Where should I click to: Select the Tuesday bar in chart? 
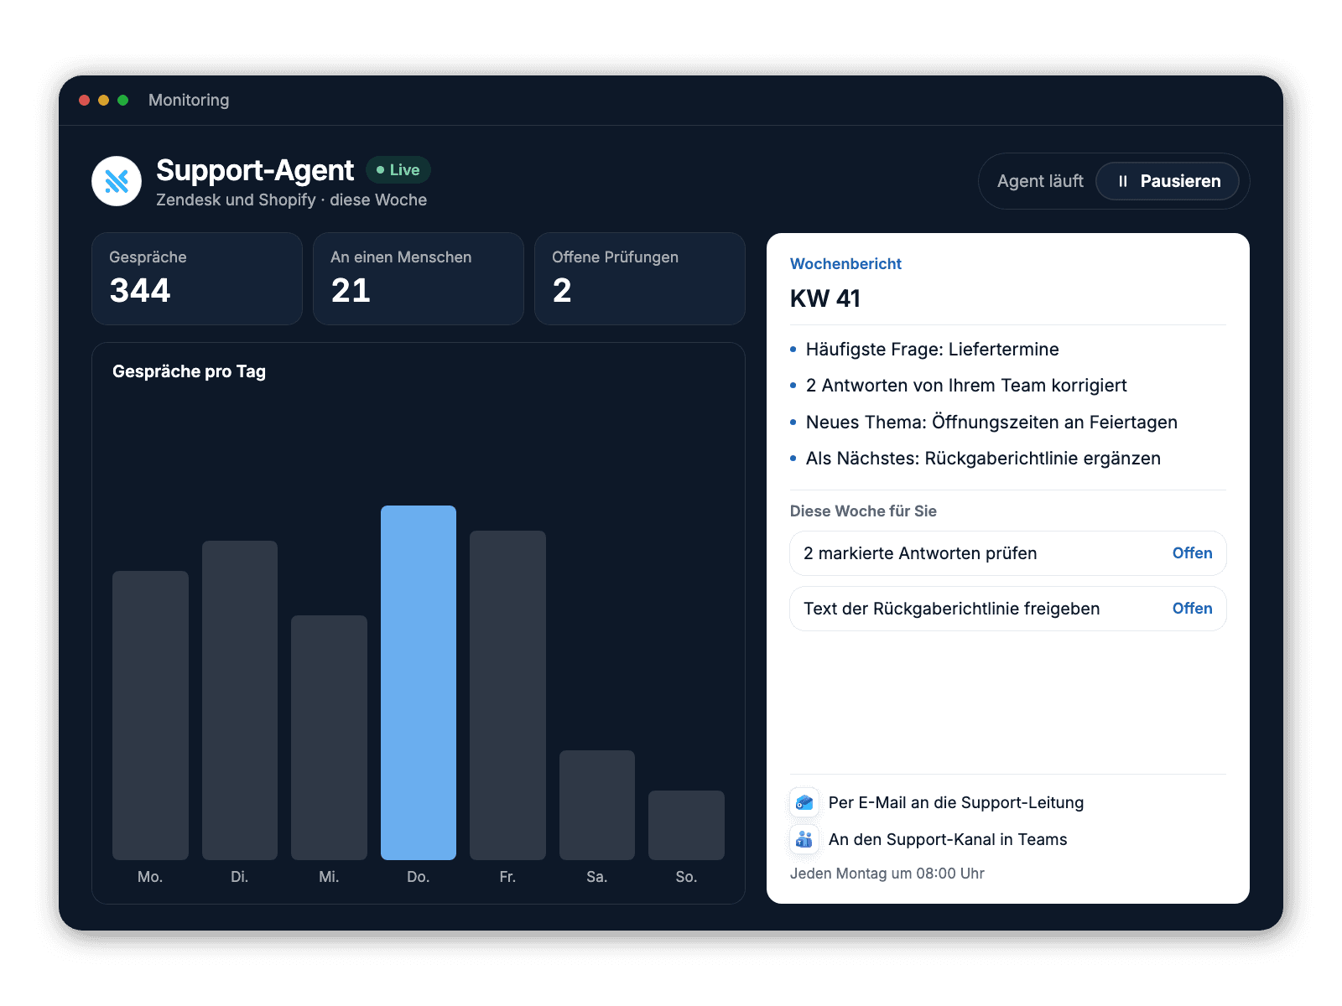(240, 700)
